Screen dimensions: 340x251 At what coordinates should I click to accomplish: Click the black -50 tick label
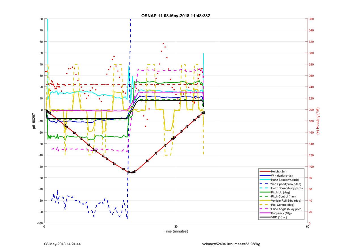pyautogui.click(x=41, y=166)
